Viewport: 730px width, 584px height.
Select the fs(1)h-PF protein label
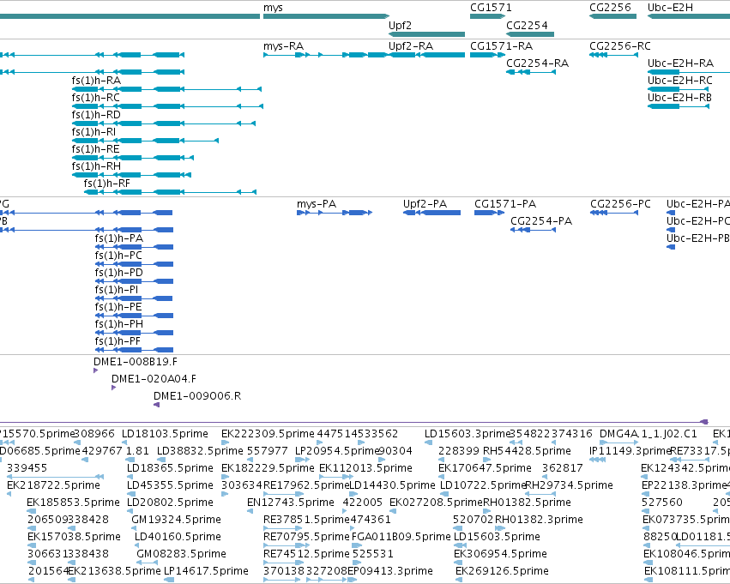118,342
